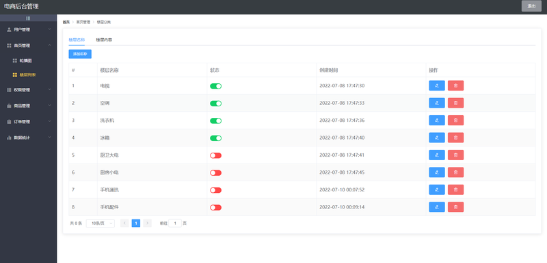Edit the 厨卫大电 row with pencil icon
The height and width of the screenshot is (263, 547).
point(437,155)
